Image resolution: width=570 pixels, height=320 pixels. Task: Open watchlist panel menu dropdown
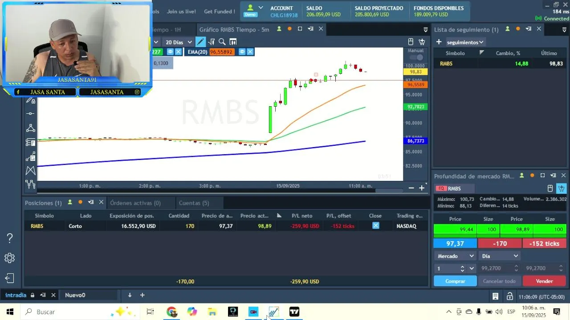click(x=564, y=29)
